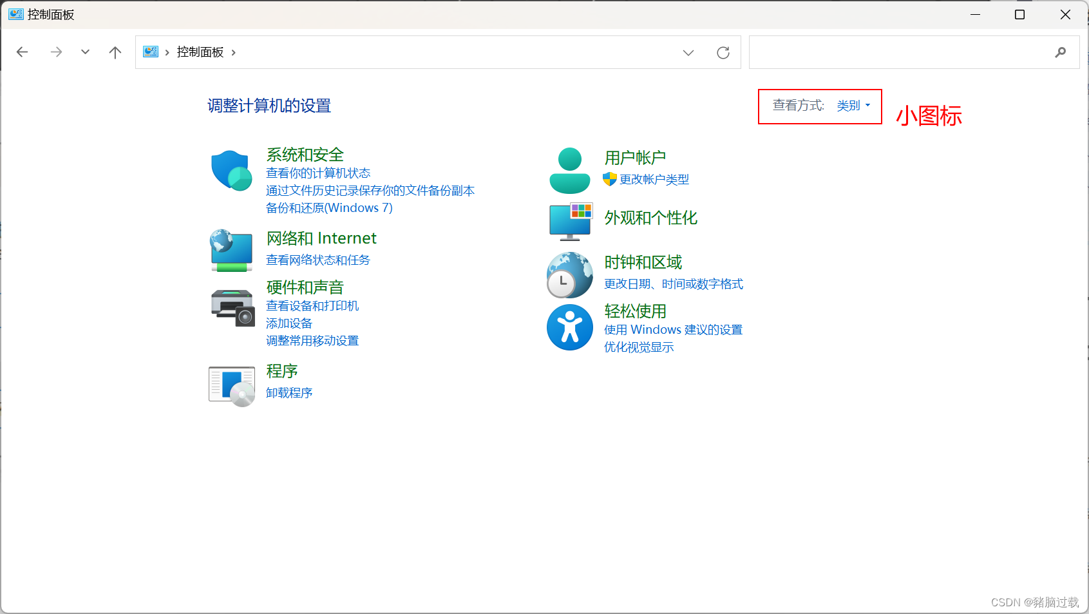Click 更改帐户类型 link
This screenshot has width=1089, height=614.
click(654, 180)
